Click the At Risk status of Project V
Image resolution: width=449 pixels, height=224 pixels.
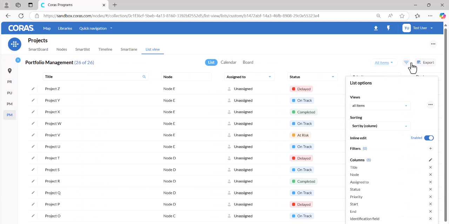300,135
